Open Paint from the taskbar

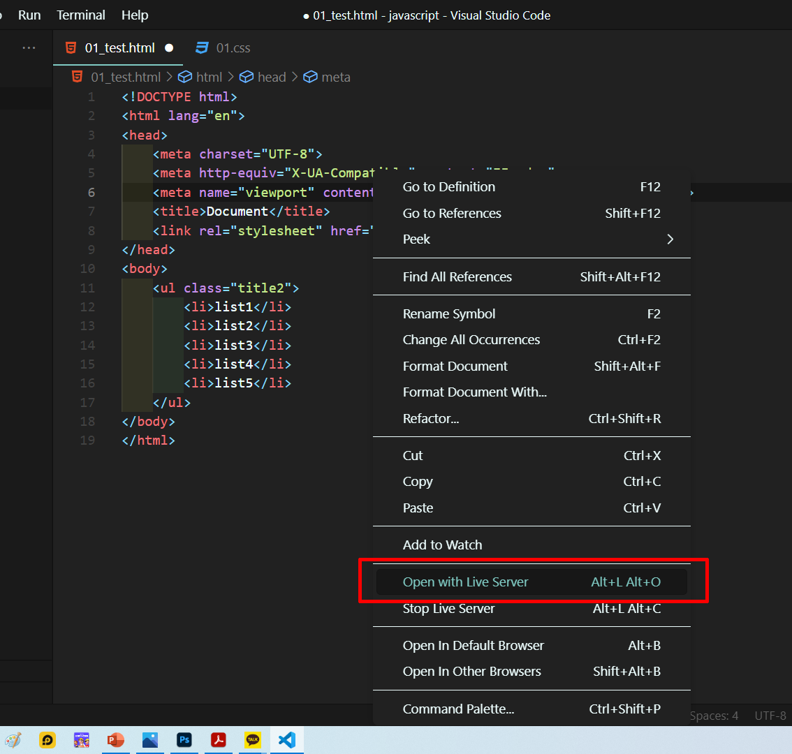(13, 740)
